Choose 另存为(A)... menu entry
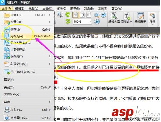Screen dimensions: 161x122 point(27,36)
